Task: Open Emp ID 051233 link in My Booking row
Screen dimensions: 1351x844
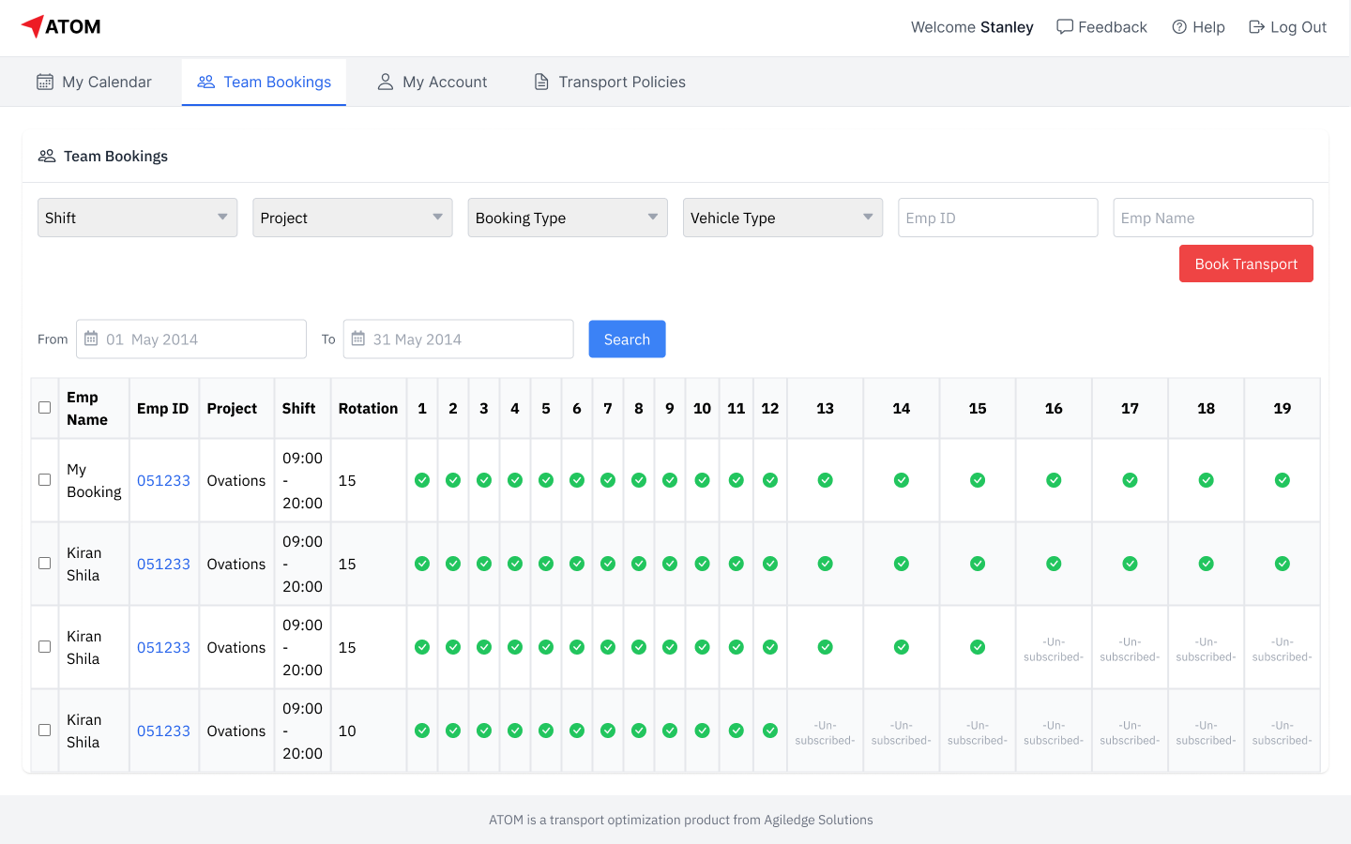Action: coord(163,480)
